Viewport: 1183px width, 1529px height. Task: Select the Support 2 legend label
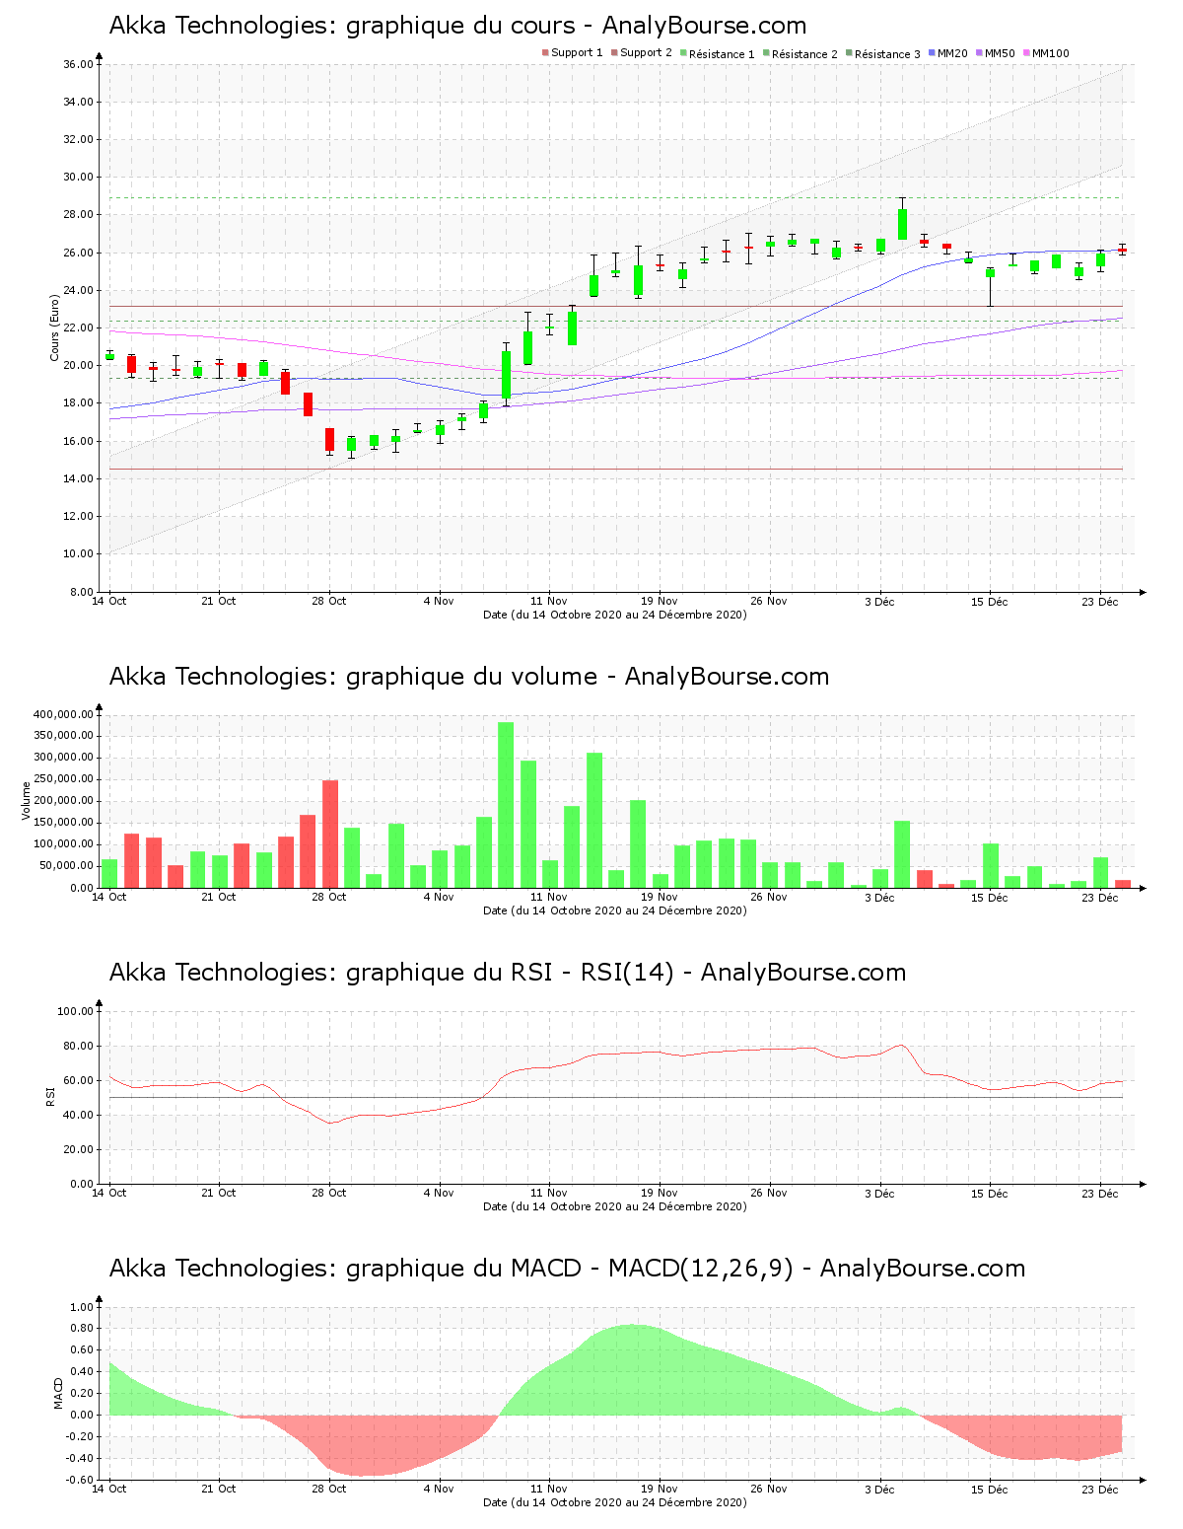pyautogui.click(x=647, y=53)
